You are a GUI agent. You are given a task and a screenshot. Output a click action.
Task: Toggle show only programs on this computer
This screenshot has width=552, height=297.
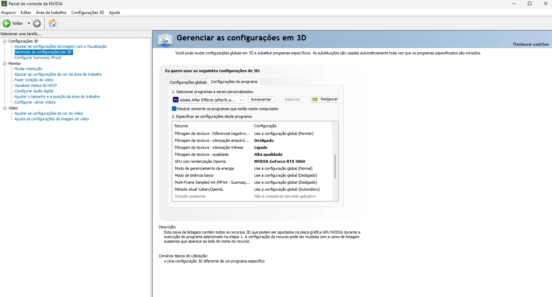click(x=174, y=109)
